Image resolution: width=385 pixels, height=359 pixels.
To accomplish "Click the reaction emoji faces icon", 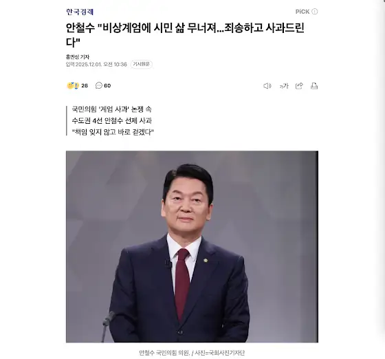I will click(73, 85).
